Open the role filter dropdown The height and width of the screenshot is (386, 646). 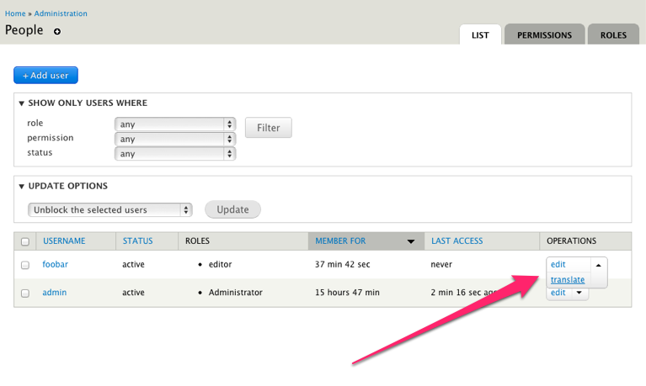coord(175,124)
